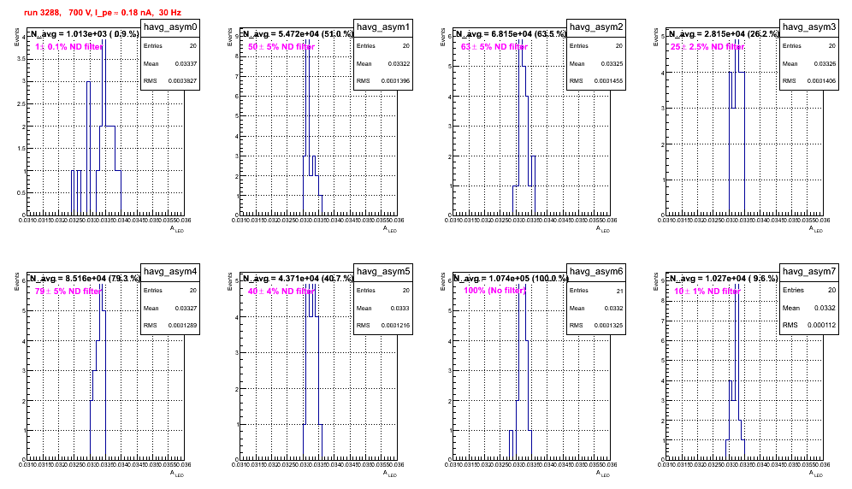Click the N_avg = 4.371e+04 label
The width and height of the screenshot is (852, 489).
coord(298,279)
